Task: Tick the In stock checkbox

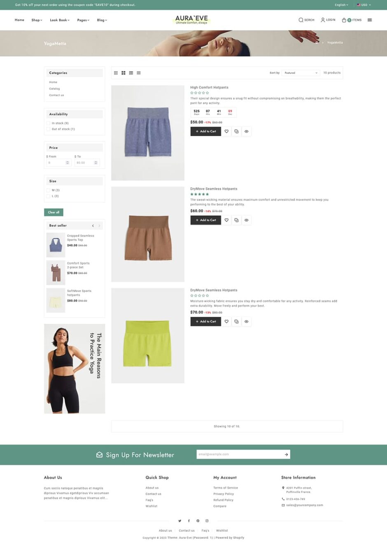Action: click(48, 123)
